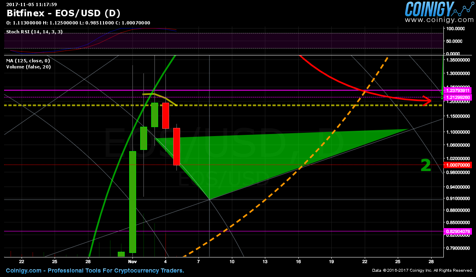
Task: Open the Coinigy.com Professional Tools footer link
Action: pyautogui.click(x=95, y=270)
